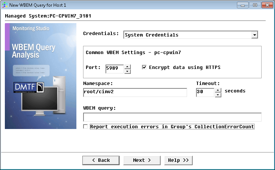Toggle Encrypt data using HTTPS checkbox

point(144,67)
